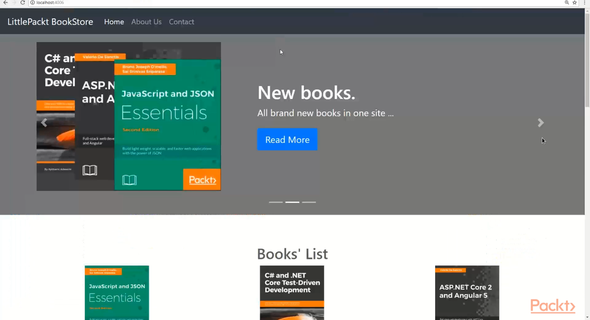The height and width of the screenshot is (320, 590).
Task: Bookmark this page with star icon
Action: click(575, 3)
